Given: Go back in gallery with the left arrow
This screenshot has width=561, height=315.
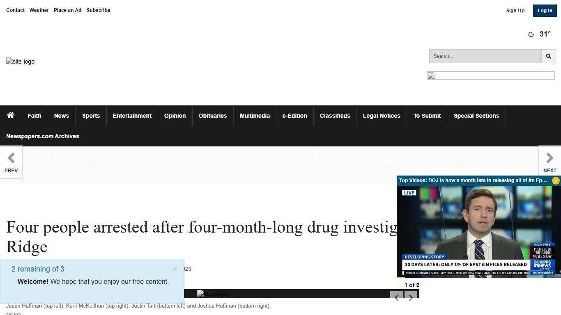Looking at the screenshot, I should point(396,297).
